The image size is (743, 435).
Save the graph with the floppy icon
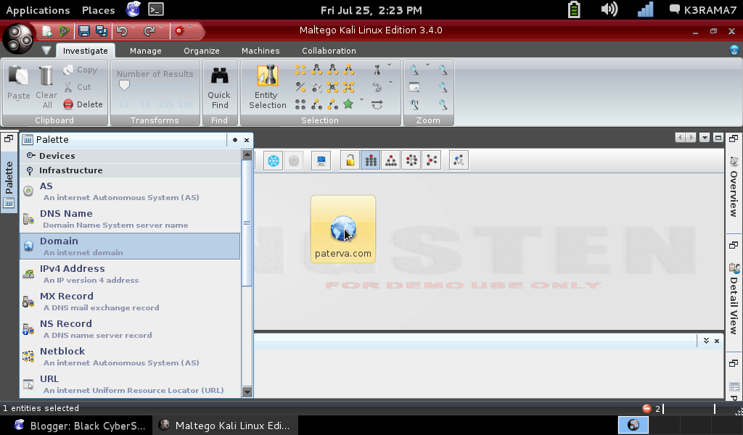(84, 31)
